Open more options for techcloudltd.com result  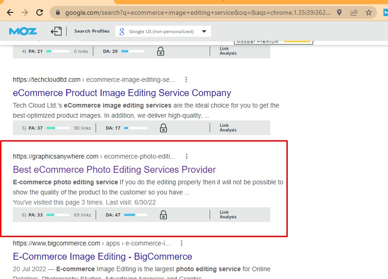[x=186, y=80]
